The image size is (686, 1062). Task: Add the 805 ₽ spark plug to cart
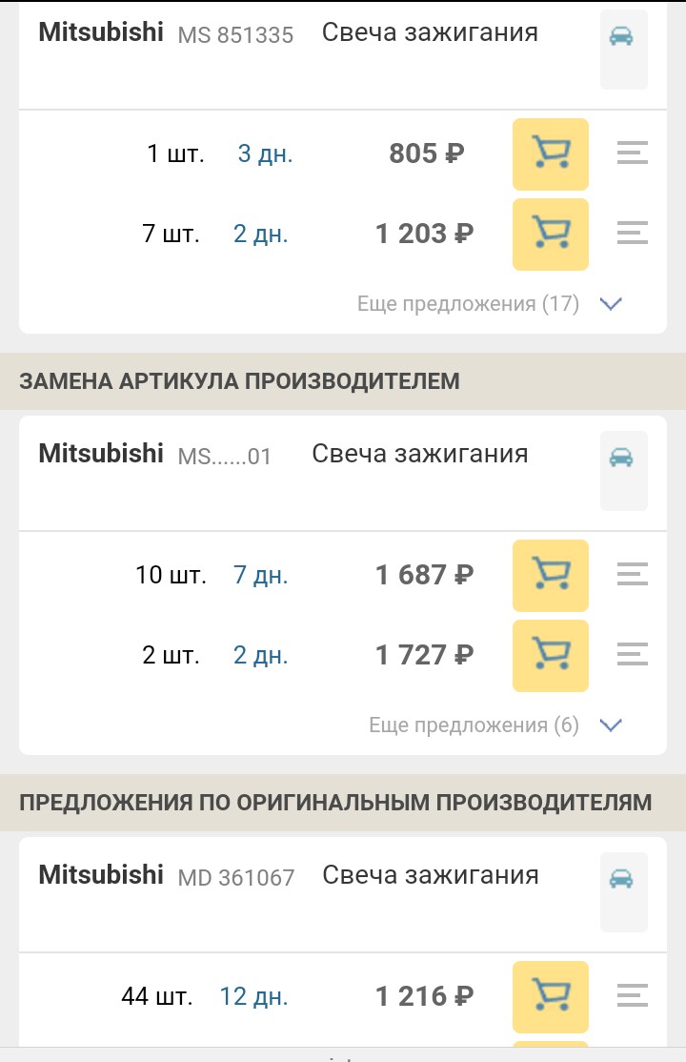point(550,153)
